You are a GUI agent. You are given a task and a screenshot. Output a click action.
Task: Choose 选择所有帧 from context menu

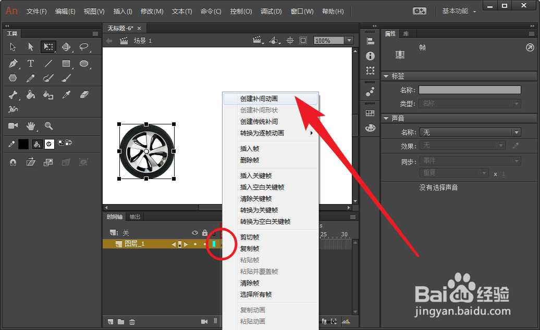(271, 294)
